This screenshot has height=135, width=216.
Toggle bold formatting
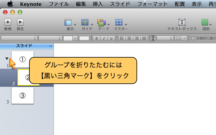tap(97, 38)
